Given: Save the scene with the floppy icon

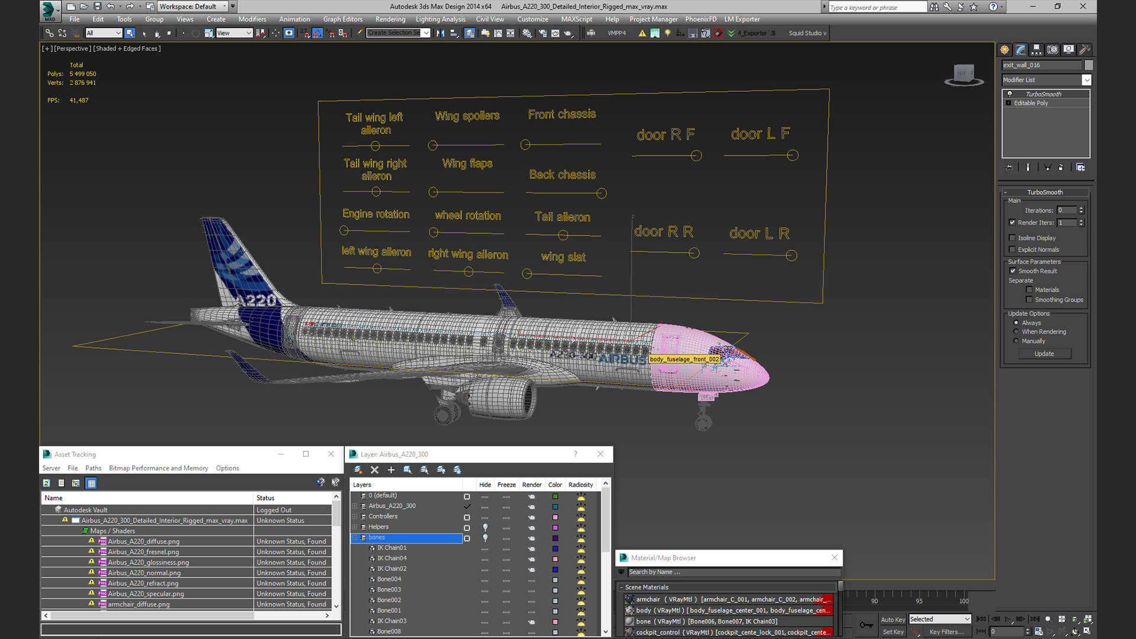Looking at the screenshot, I should [x=97, y=7].
